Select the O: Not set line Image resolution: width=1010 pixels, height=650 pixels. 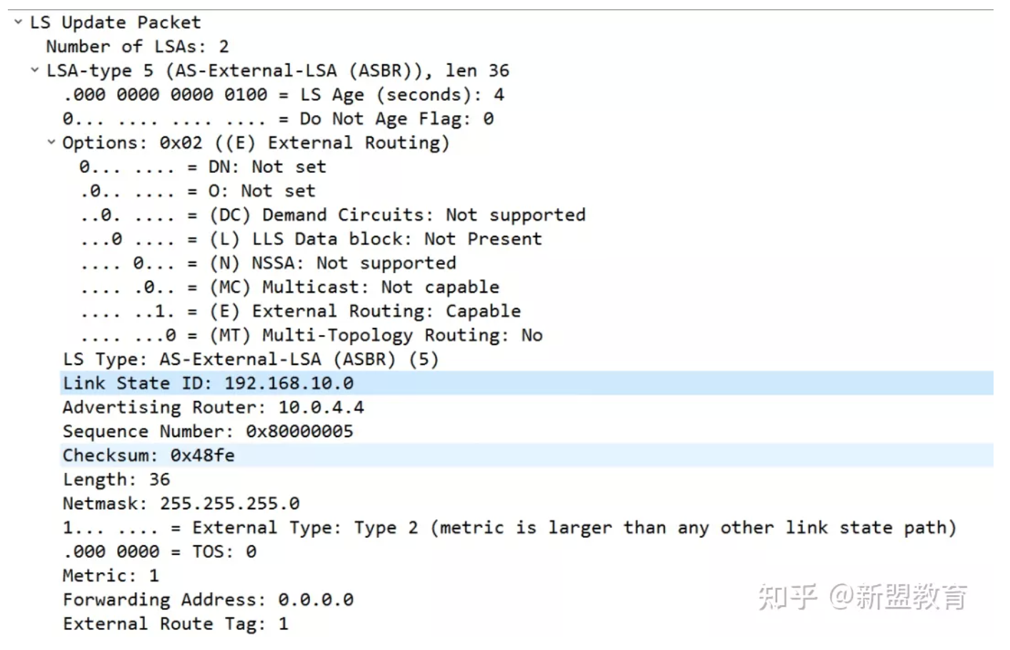coord(197,191)
